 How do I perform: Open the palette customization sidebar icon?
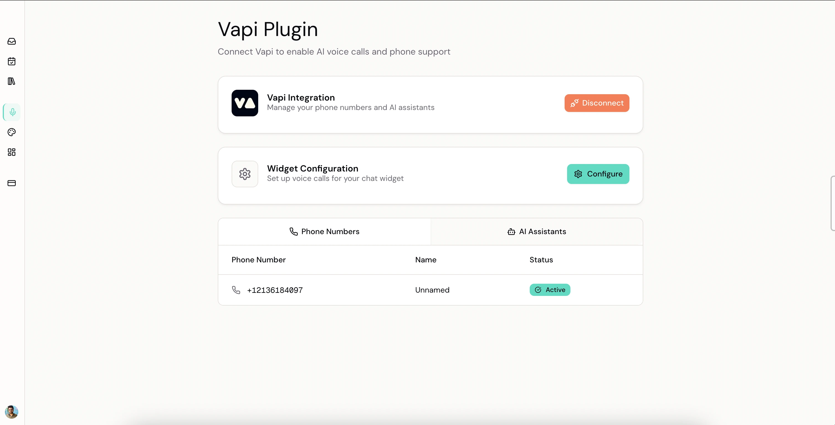[12, 132]
